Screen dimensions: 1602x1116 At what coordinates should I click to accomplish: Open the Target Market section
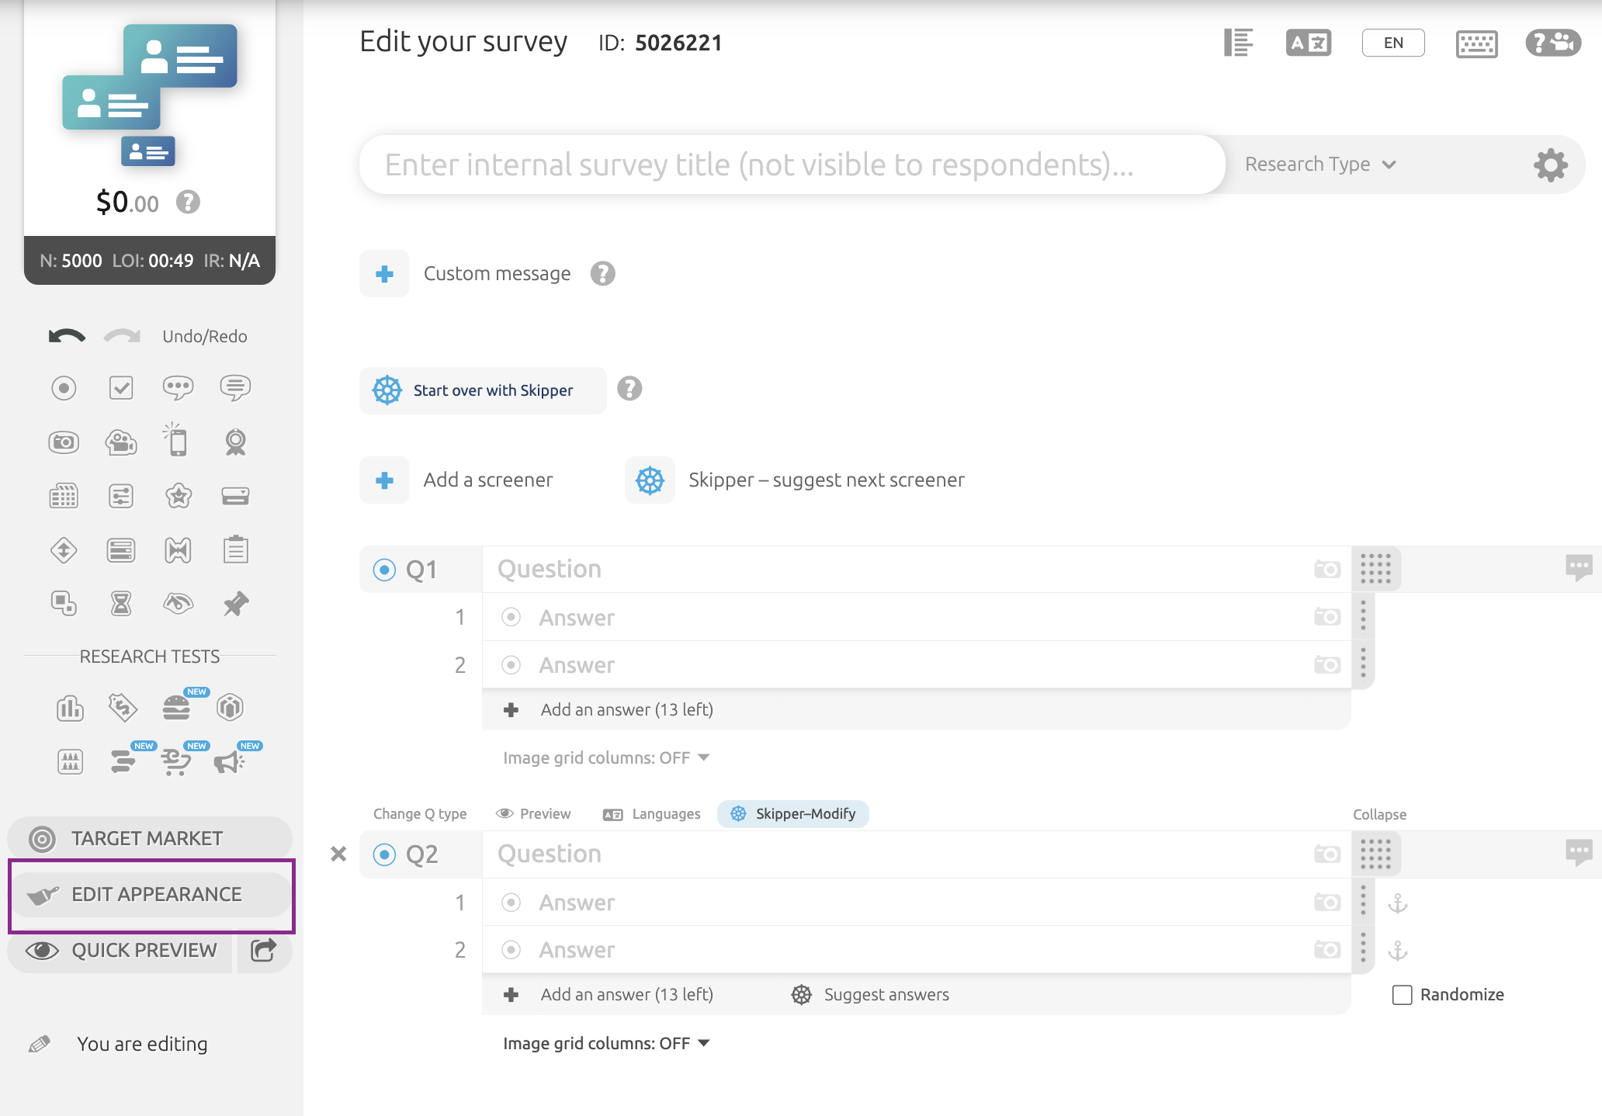(150, 838)
